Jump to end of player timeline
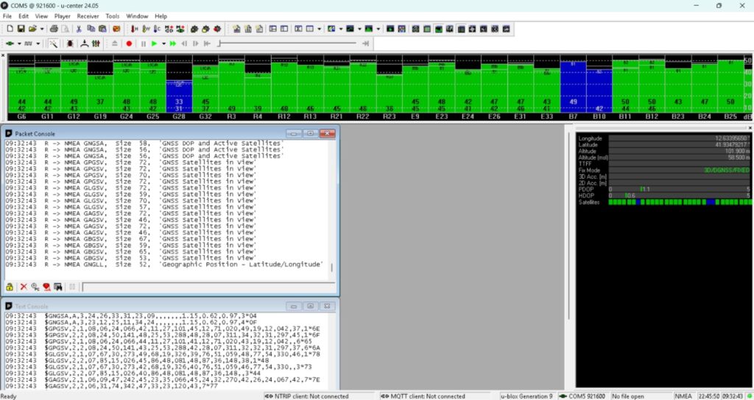The image size is (754, 400). (365, 43)
